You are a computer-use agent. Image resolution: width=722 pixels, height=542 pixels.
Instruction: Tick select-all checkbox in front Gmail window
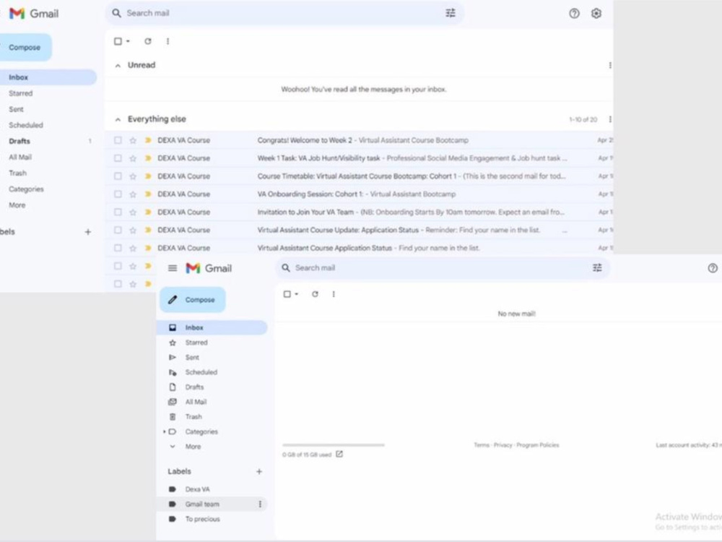point(287,294)
